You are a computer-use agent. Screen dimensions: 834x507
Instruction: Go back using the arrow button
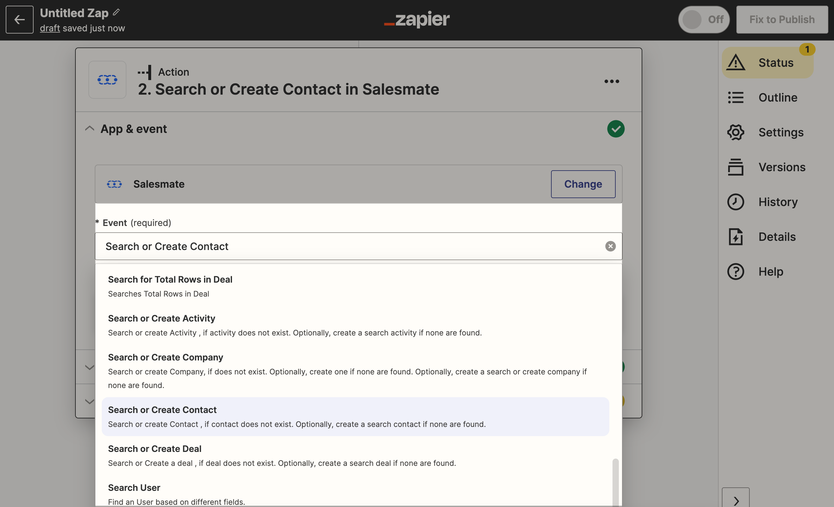point(19,20)
